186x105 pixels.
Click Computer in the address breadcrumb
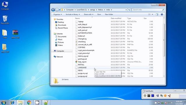pyautogui.click(x=70, y=10)
